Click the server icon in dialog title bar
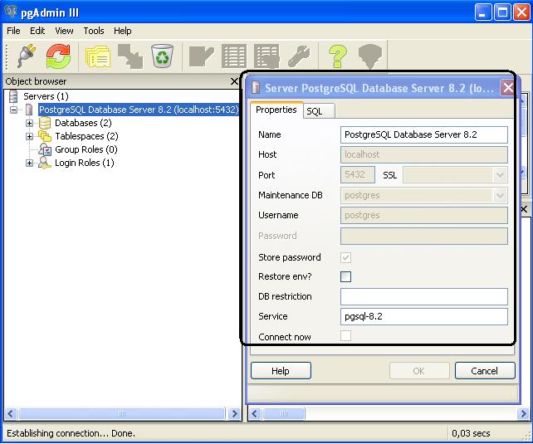The image size is (533, 444). click(256, 88)
